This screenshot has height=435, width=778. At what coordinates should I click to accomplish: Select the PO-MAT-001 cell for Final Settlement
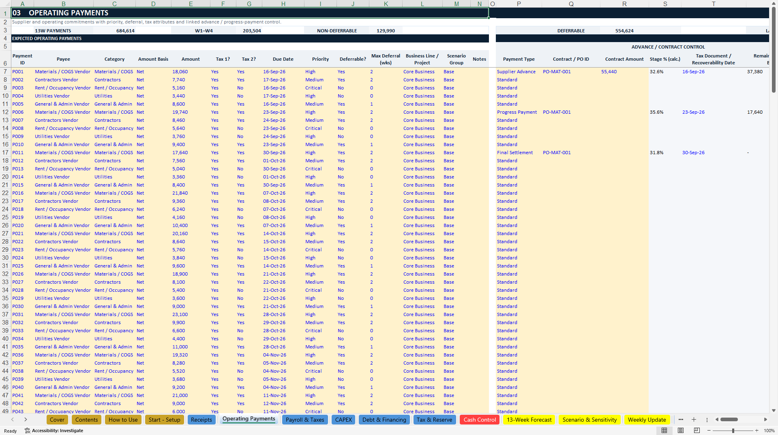570,153
